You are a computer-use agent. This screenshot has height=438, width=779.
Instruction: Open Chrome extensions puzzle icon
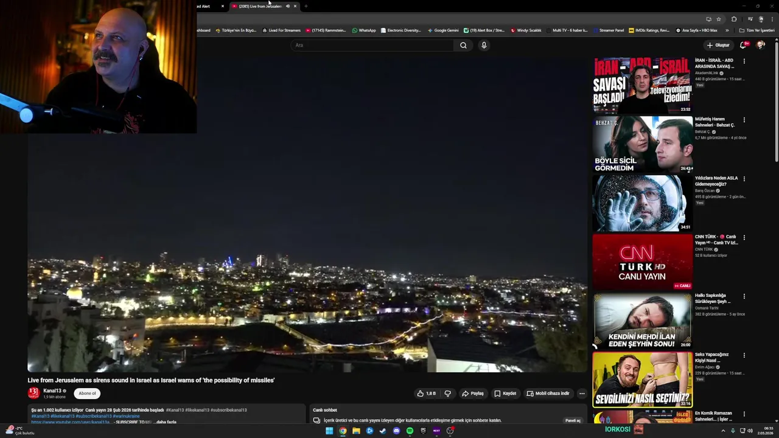(x=734, y=19)
